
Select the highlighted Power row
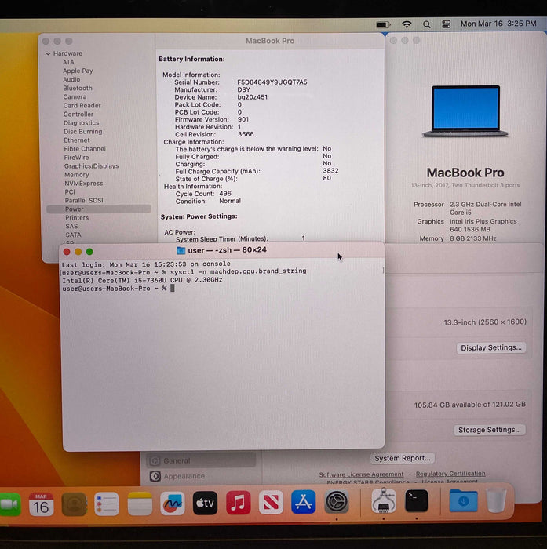click(x=99, y=209)
